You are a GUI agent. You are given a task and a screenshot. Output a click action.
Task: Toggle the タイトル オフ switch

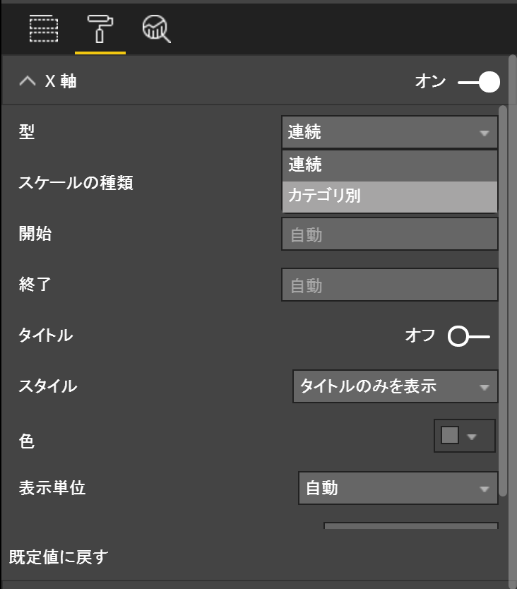pyautogui.click(x=468, y=336)
